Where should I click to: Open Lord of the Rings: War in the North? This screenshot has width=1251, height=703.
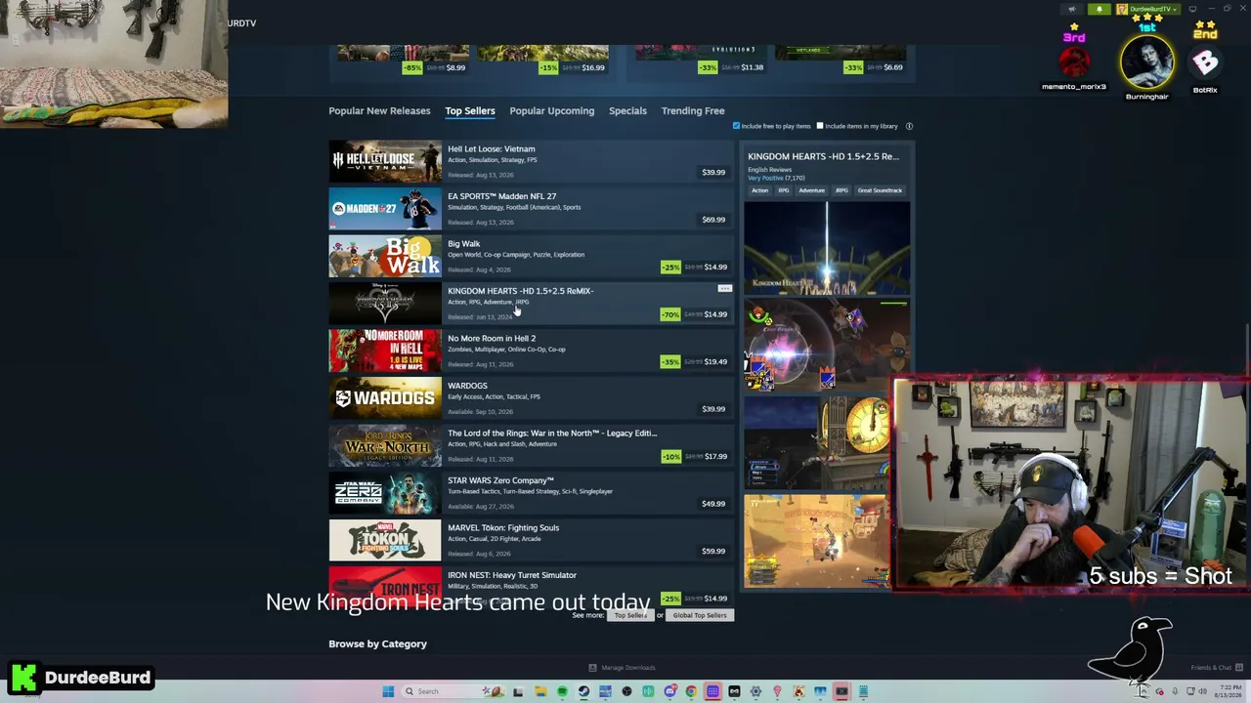coord(531,444)
